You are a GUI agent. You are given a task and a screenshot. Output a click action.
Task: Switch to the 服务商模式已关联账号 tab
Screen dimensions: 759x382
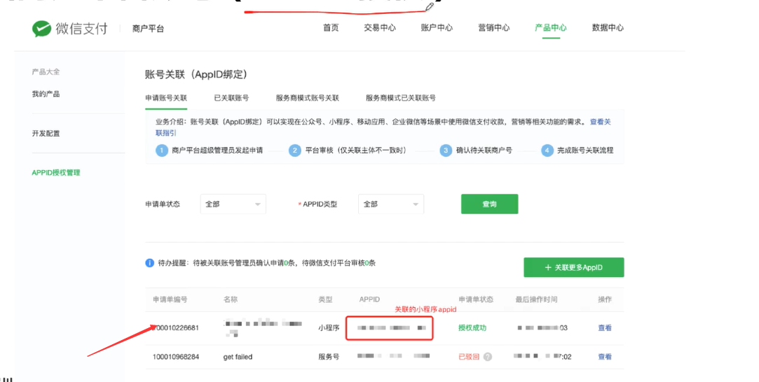[401, 98]
